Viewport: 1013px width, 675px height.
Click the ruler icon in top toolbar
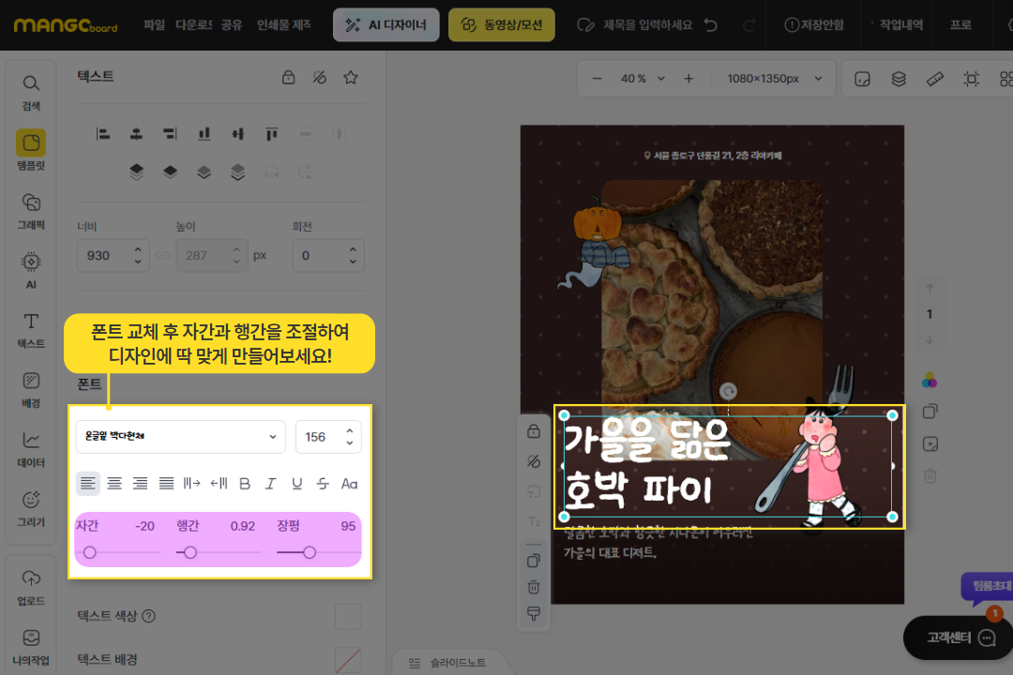934,79
